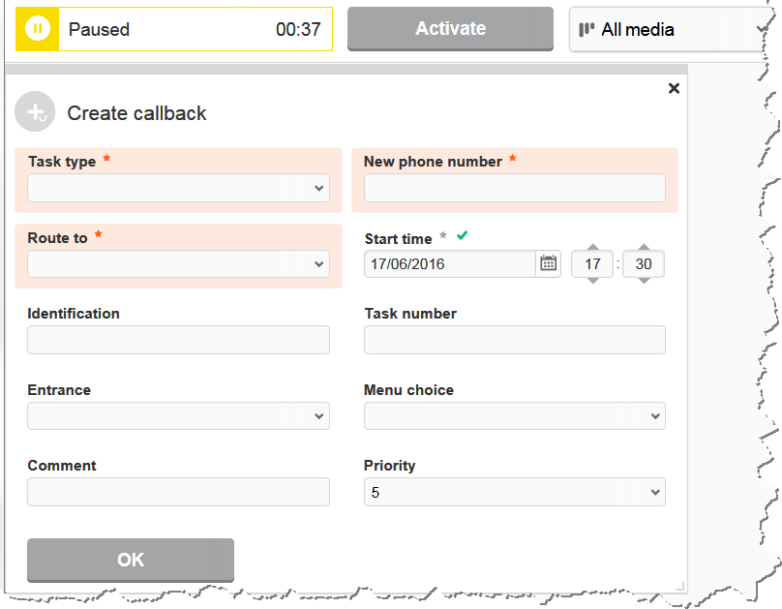Focus the New phone number field

(514, 188)
